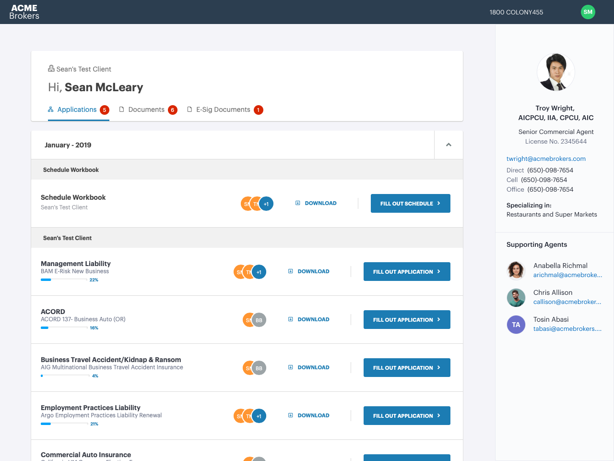Screen dimensions: 614x461
Task: Fill out the Employment Practices Liability application
Action: (407, 416)
